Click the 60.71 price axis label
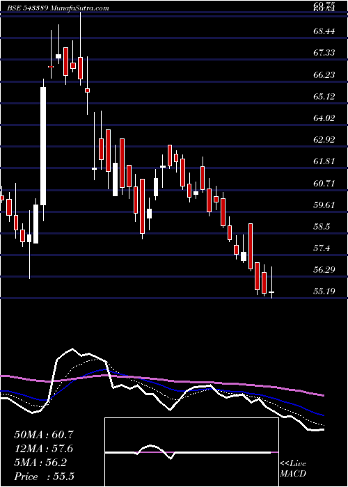The width and height of the screenshot is (348, 487). 324,183
